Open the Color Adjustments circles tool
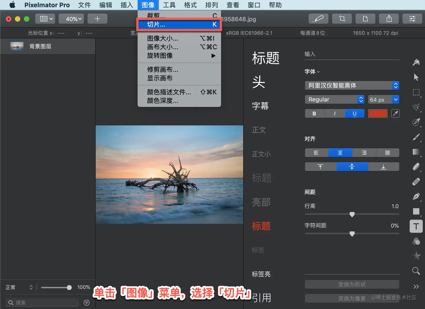This screenshot has width=425, height=309. pyautogui.click(x=416, y=241)
